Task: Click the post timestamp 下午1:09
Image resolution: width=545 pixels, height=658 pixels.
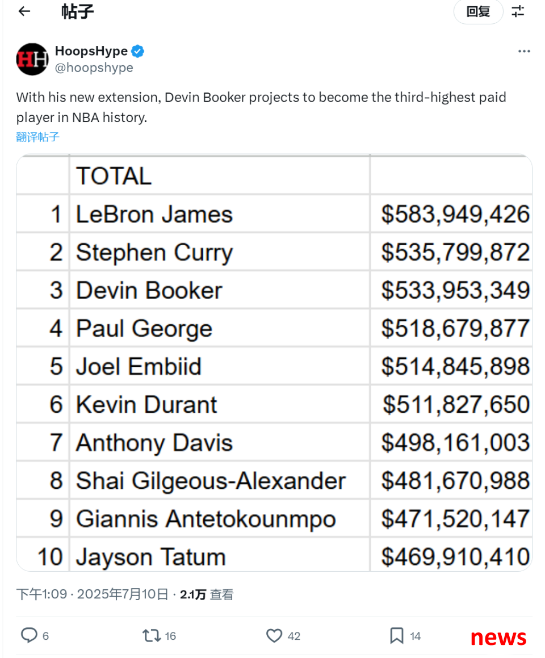Action: 41,594
